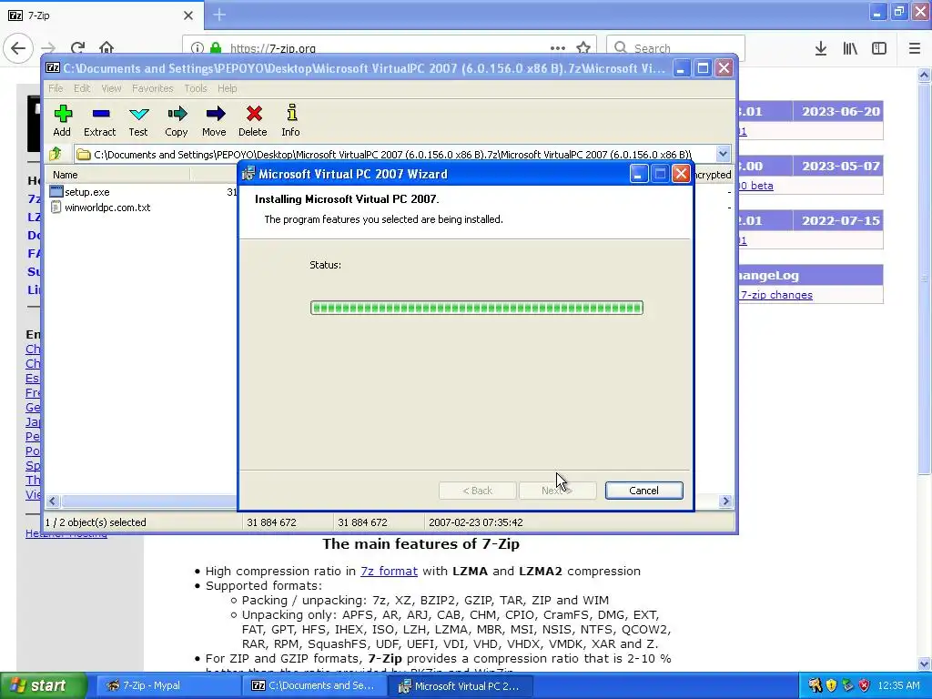Screen dimensions: 932x699
Task: Select winworldpc.com.txt in the file list
Action: [x=107, y=208]
